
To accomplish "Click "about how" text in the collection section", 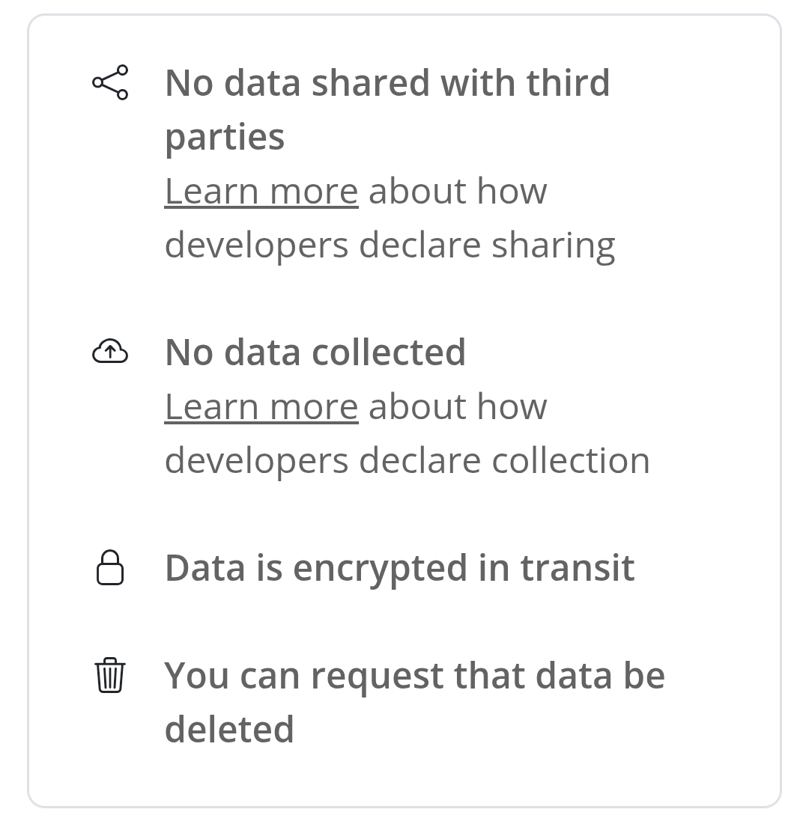I will tap(458, 407).
